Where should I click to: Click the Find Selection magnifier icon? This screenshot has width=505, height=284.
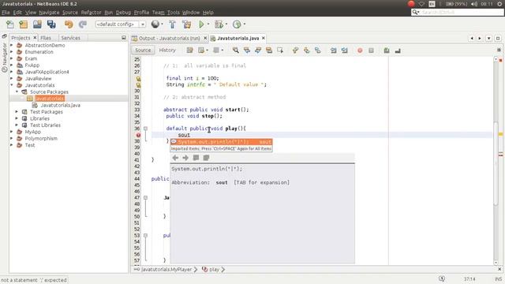pyautogui.click(x=236, y=50)
